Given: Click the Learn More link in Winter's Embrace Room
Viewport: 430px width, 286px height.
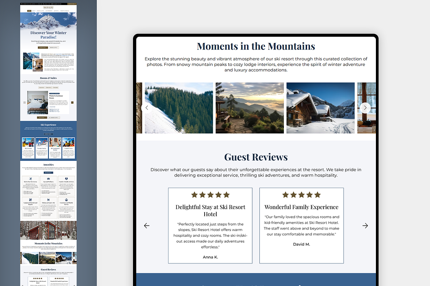Looking at the screenshot, I should (52, 107).
